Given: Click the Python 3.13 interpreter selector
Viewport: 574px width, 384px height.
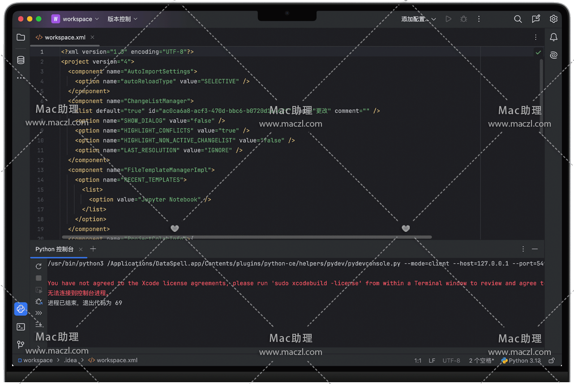Looking at the screenshot, I should pos(521,360).
